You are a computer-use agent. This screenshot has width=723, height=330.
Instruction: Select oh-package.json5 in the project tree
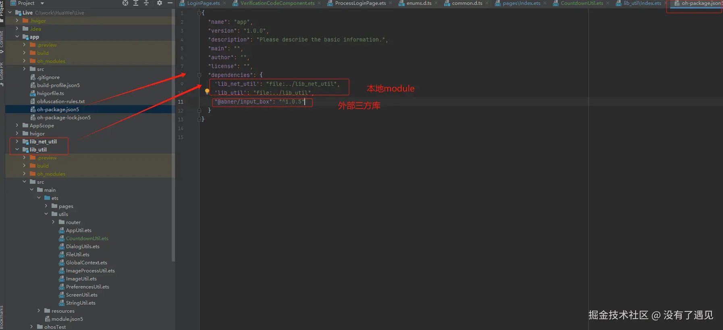click(58, 109)
